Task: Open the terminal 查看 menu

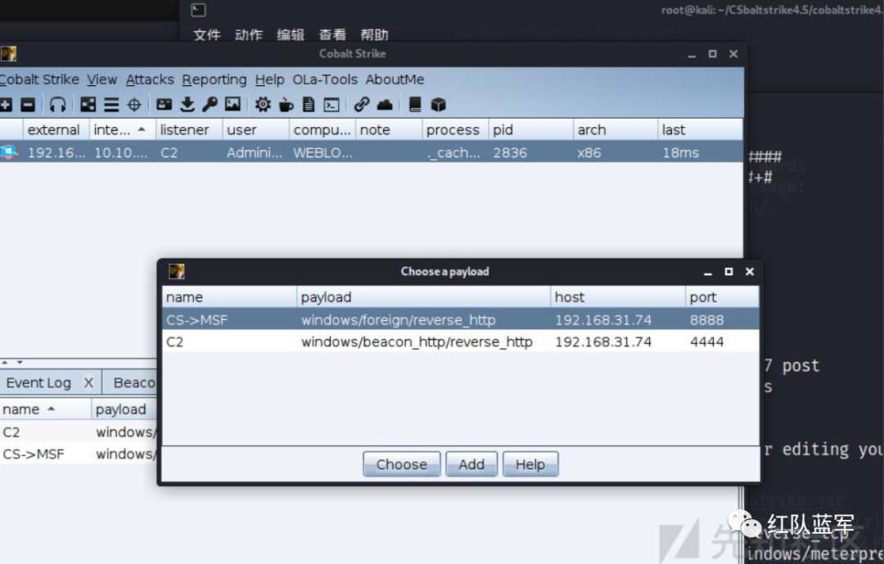Action: click(332, 35)
